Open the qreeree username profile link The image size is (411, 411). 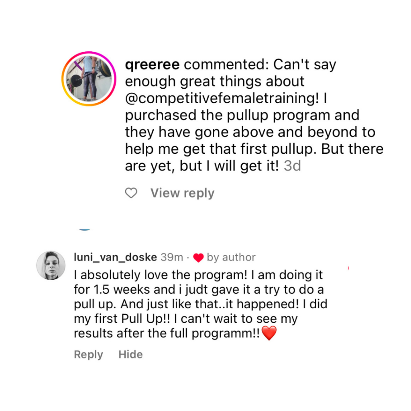tap(153, 65)
